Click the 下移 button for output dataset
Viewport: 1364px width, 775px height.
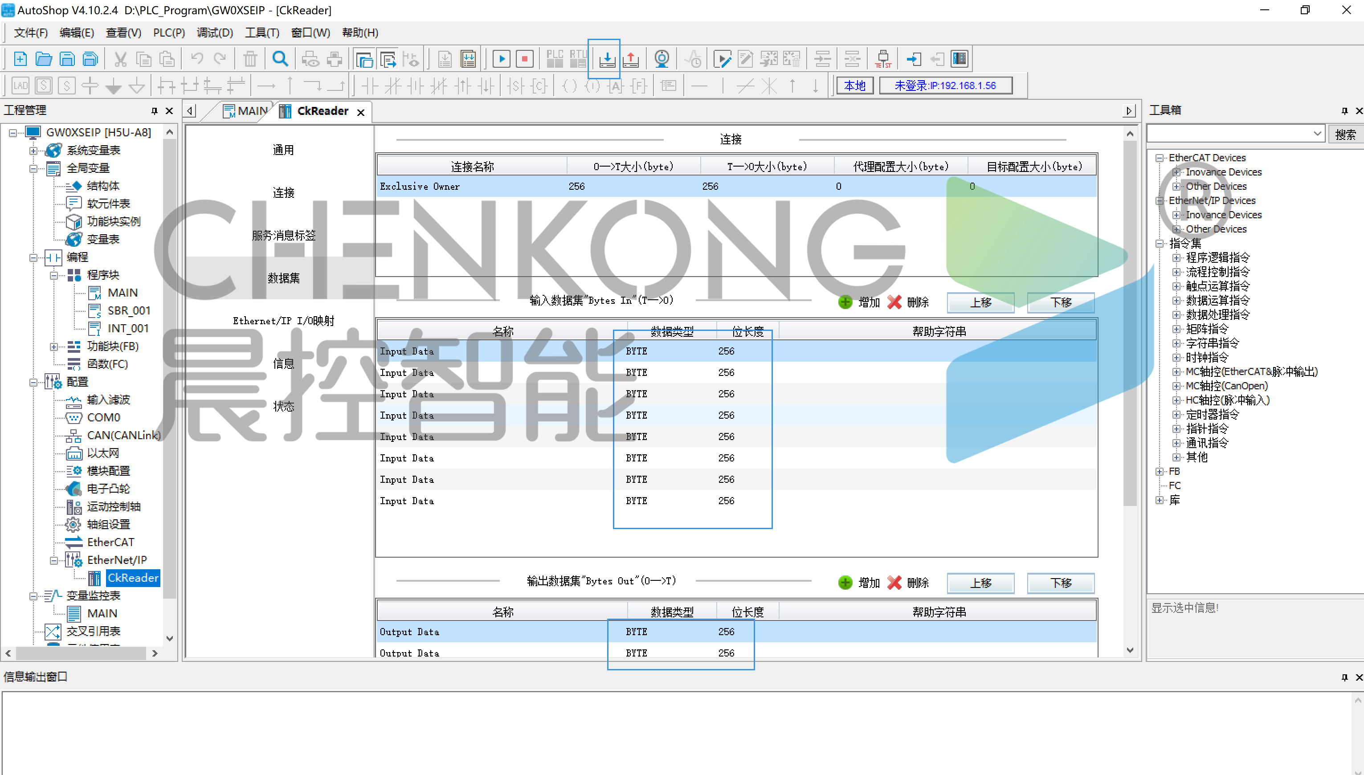1061,583
